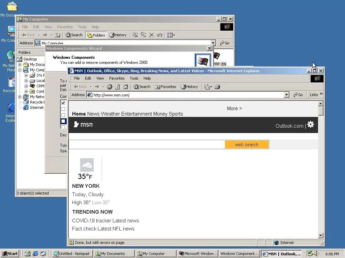
Task: Select Internet Explorer item in Folders tree
Action: pos(36,107)
